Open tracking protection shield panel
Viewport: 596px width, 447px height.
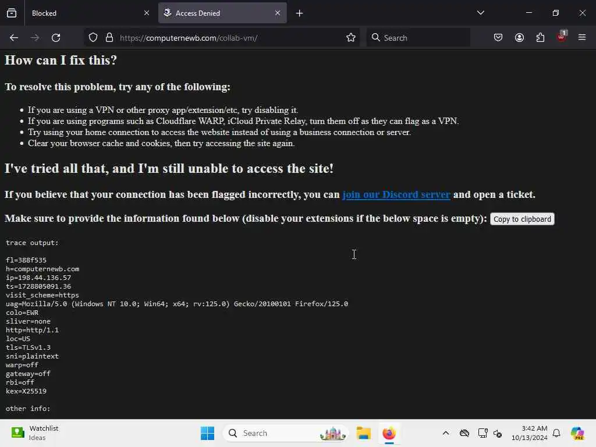point(93,38)
